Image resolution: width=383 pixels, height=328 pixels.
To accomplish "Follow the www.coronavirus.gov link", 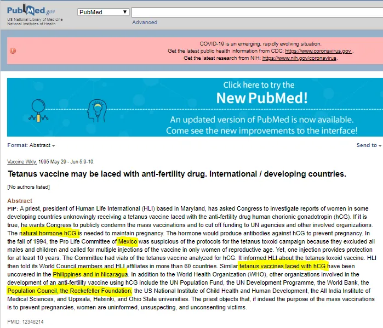I will 318,51.
